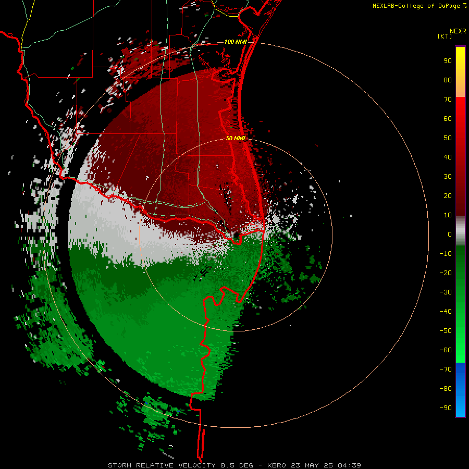The image size is (469, 469).
Task: Click the bright green -60 segment of color bar
Action: pyautogui.click(x=460, y=356)
